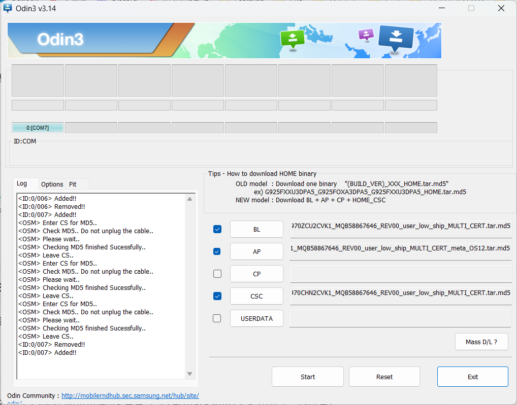
Task: Click the log scrollbar down arrow
Action: click(189, 374)
